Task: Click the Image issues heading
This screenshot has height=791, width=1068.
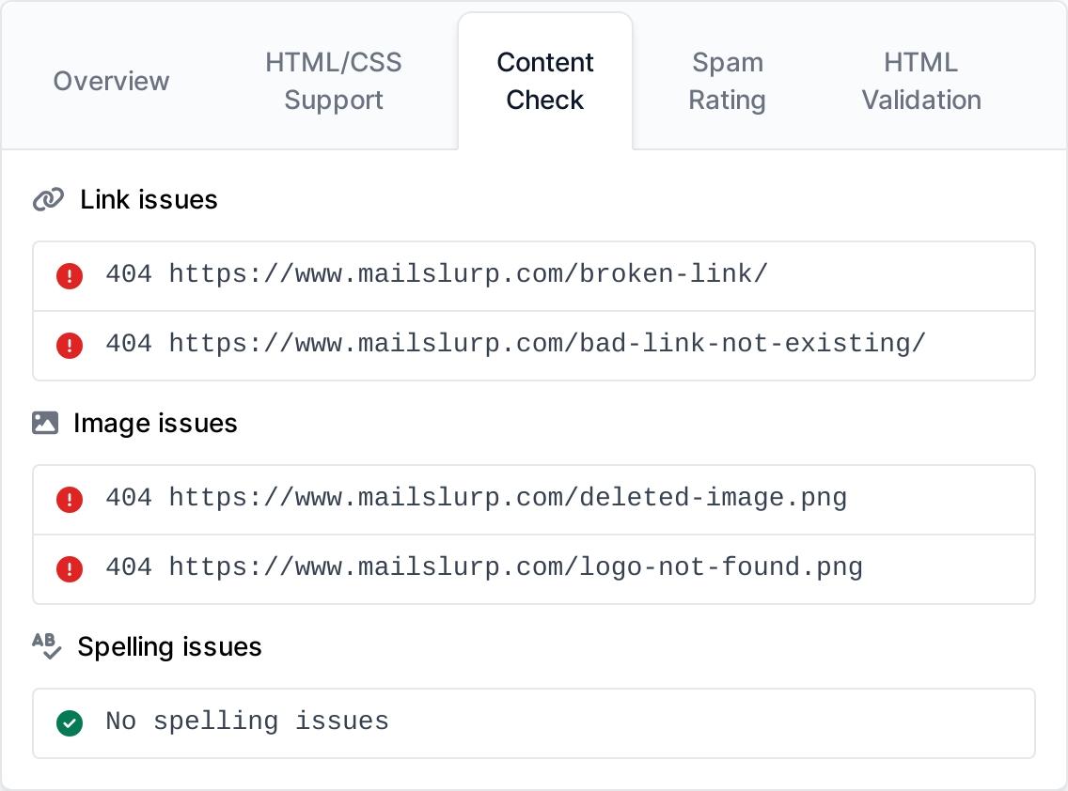Action: (x=155, y=423)
